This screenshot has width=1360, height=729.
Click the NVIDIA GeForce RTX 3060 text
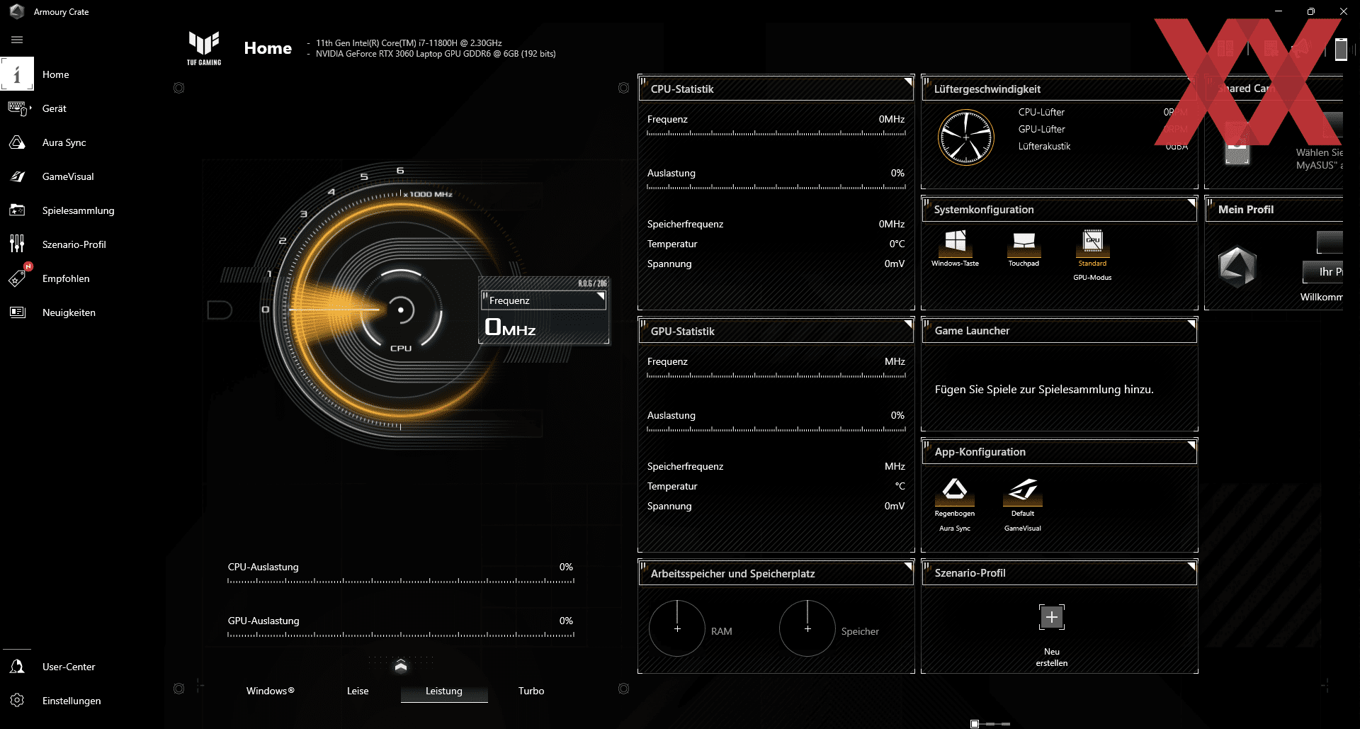coord(436,54)
